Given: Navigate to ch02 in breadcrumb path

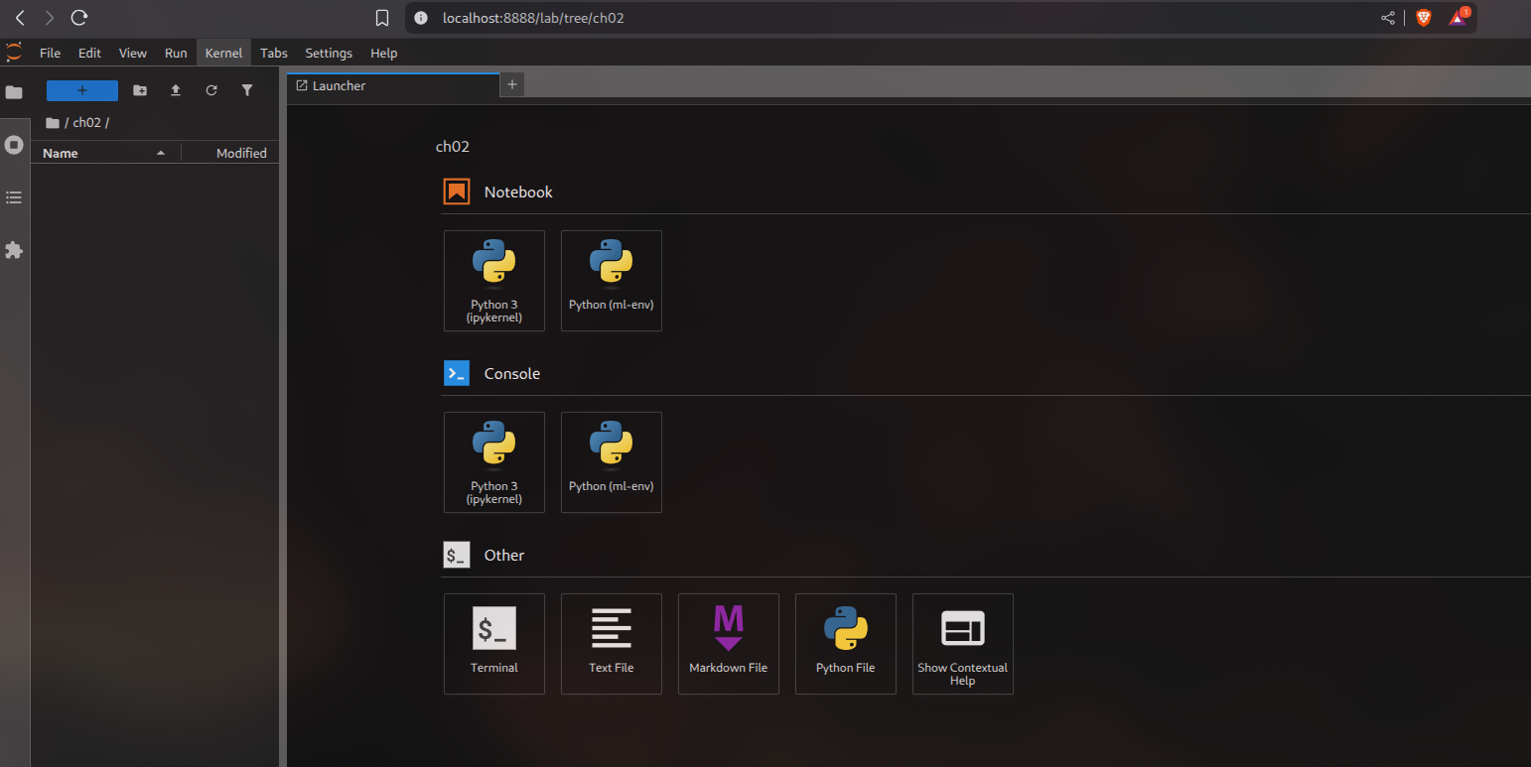Looking at the screenshot, I should [x=86, y=123].
